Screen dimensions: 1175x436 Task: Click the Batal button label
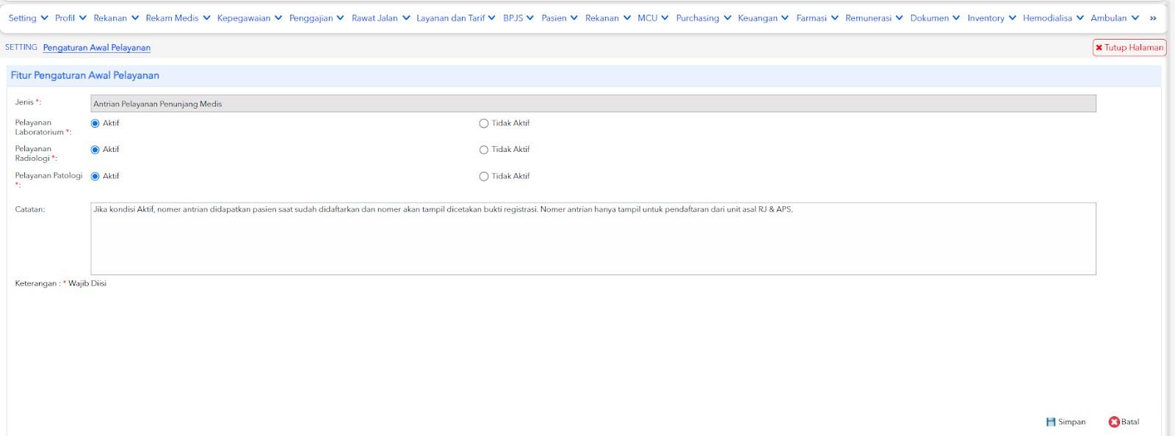pos(1130,422)
